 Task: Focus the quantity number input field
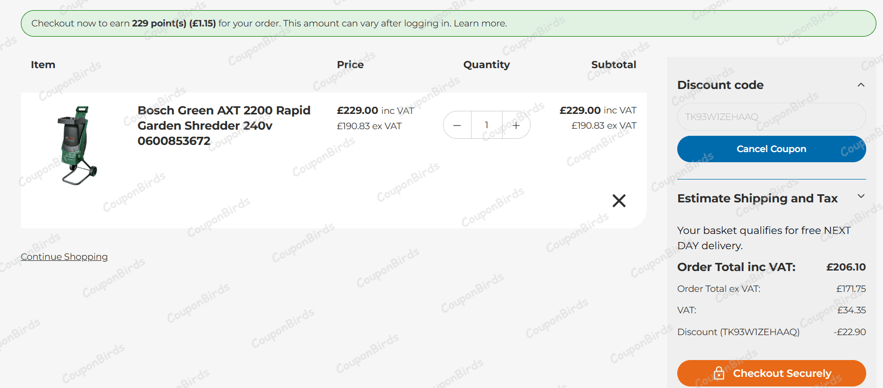[x=486, y=125]
